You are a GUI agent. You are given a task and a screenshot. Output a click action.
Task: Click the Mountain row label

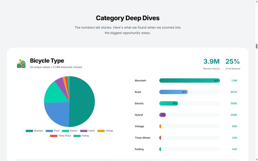pyautogui.click(x=140, y=80)
